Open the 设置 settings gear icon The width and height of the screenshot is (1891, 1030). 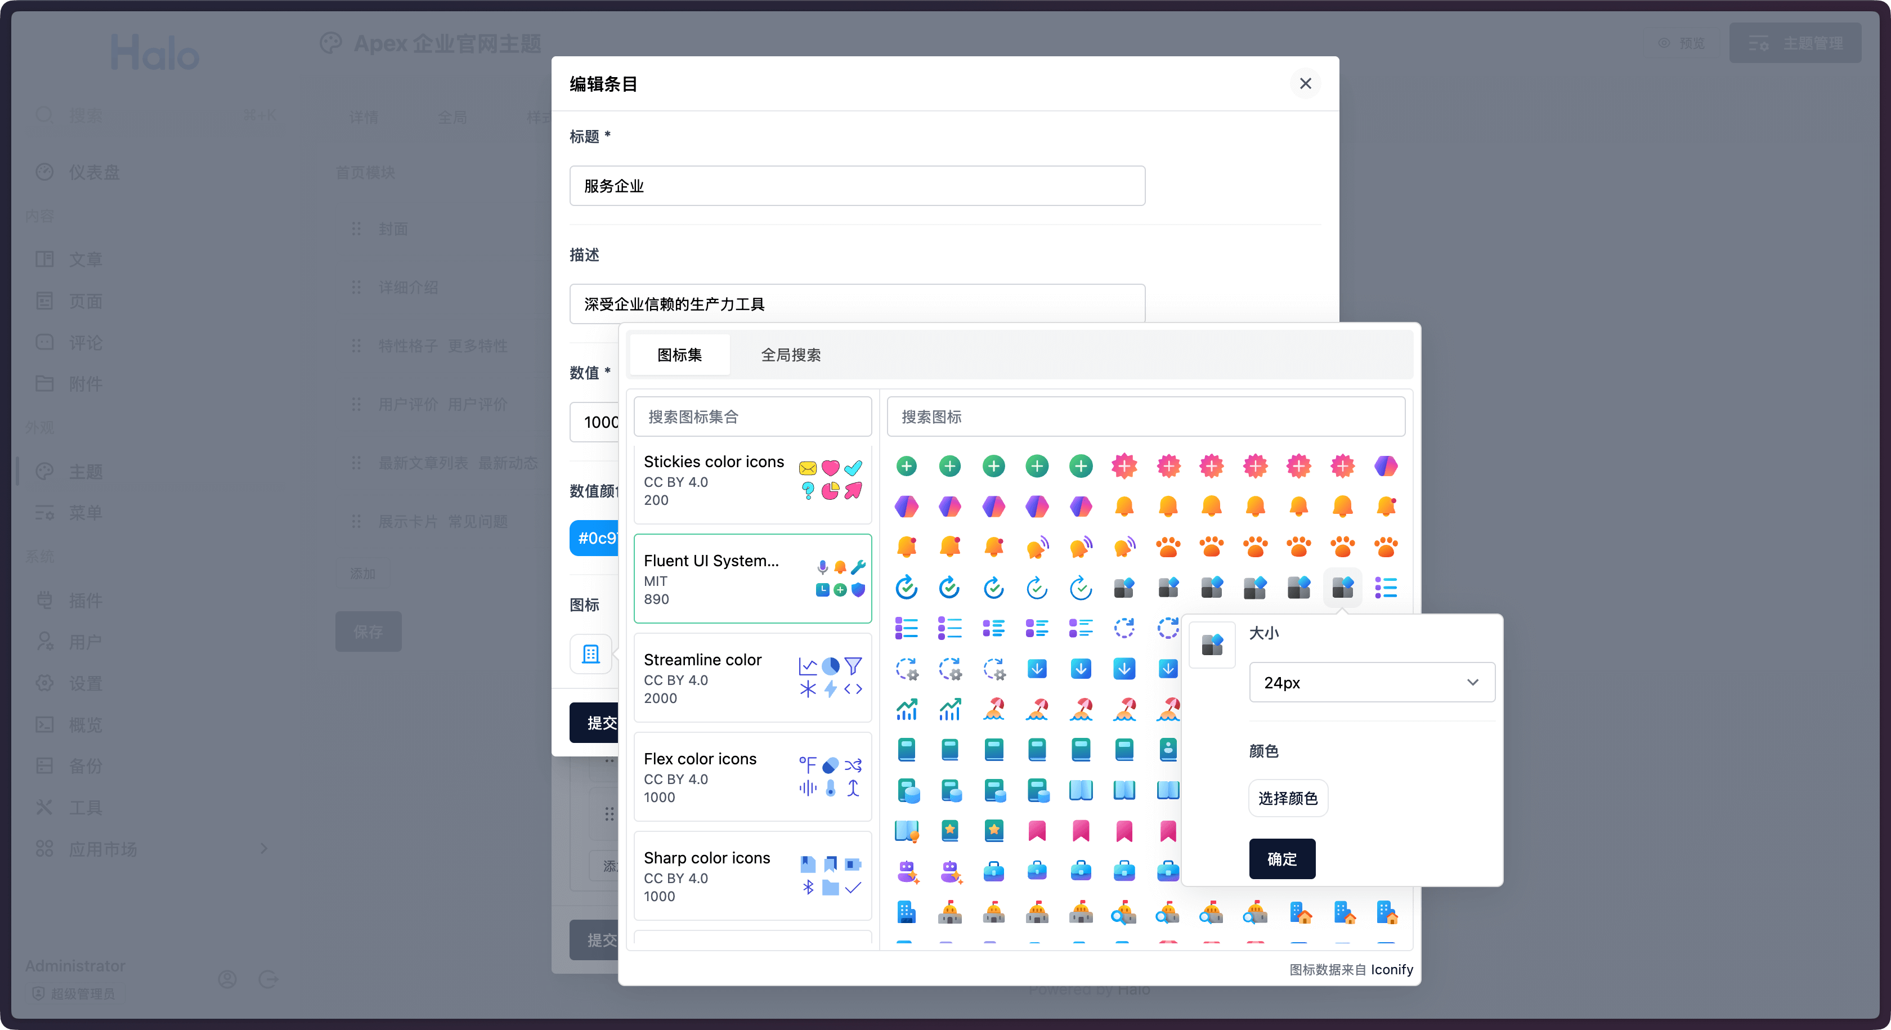tap(44, 683)
